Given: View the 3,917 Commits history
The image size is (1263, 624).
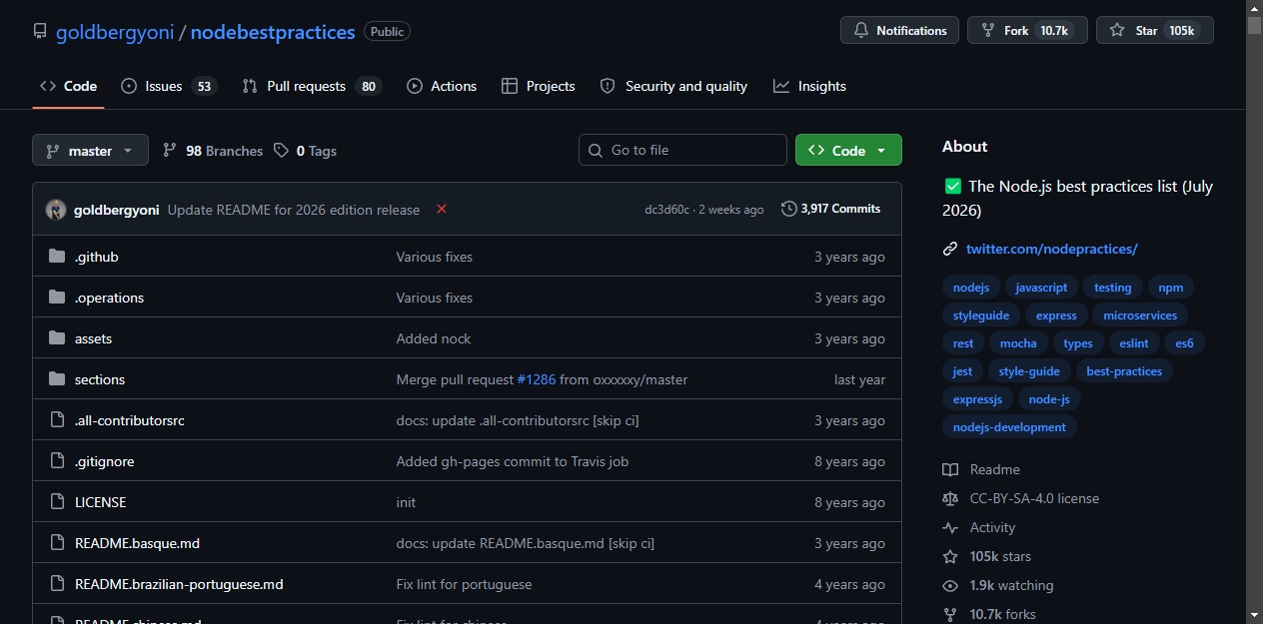Looking at the screenshot, I should [x=831, y=209].
